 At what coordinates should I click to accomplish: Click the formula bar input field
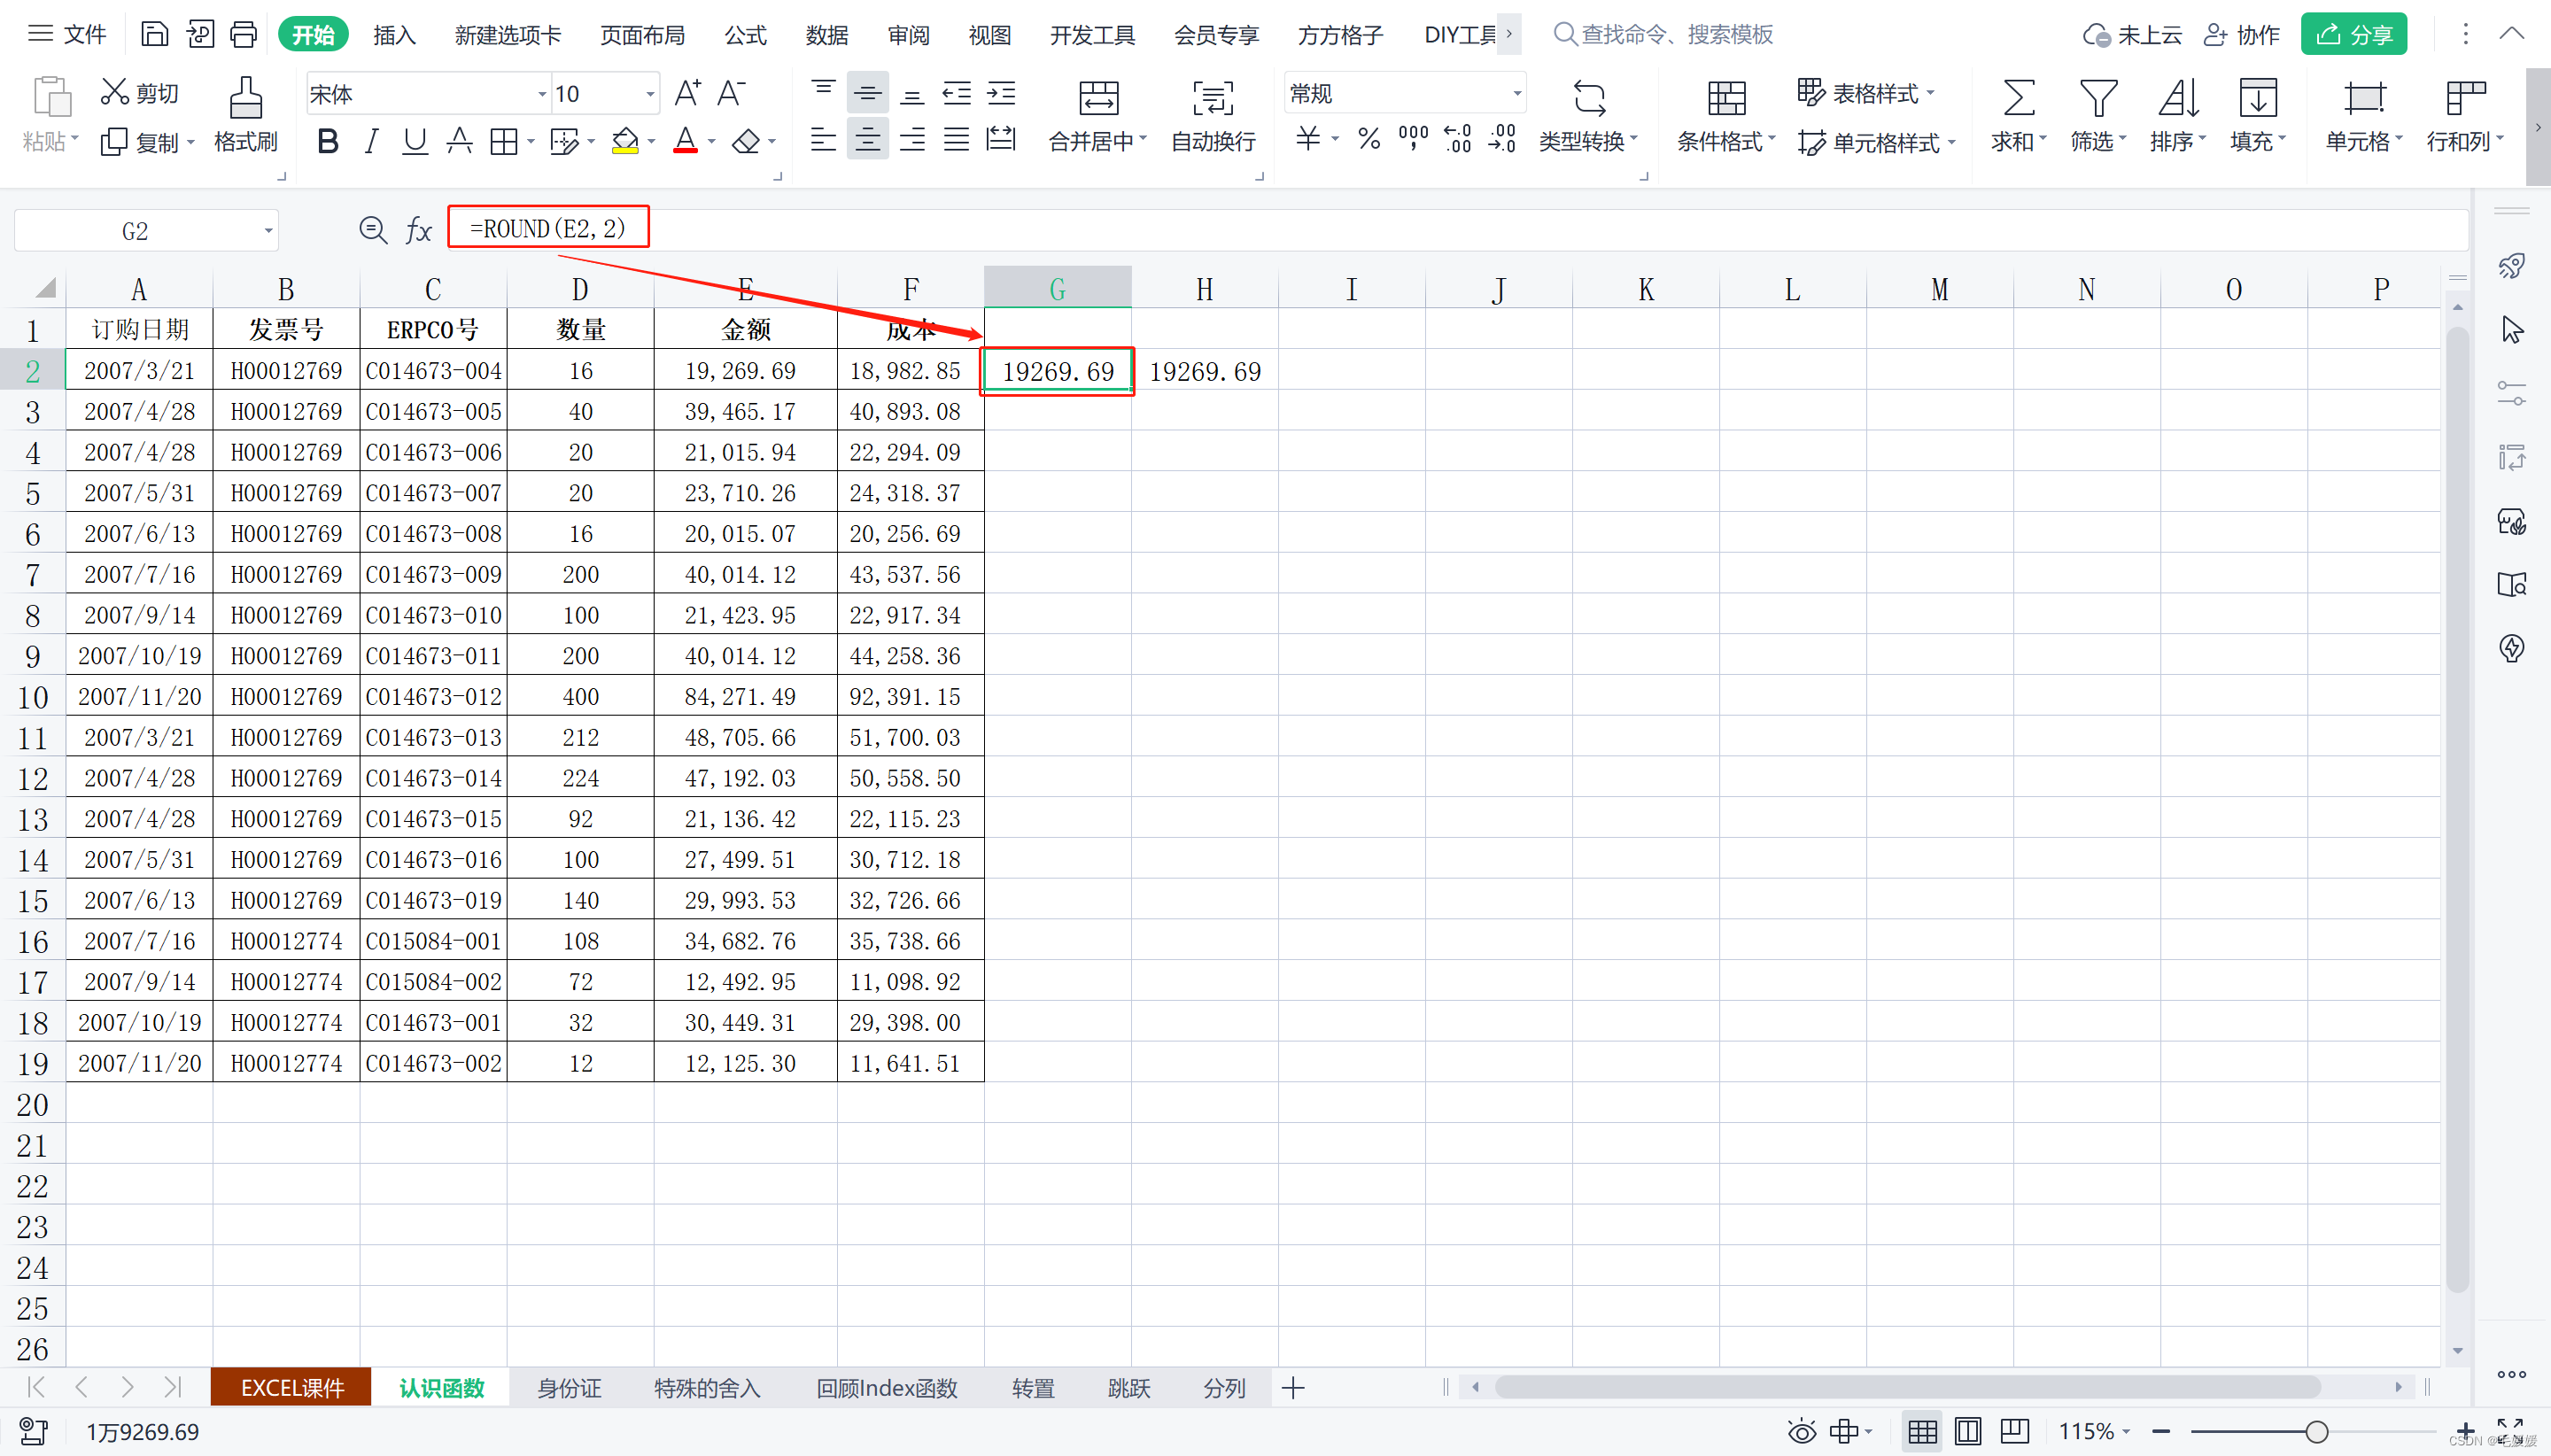1456,229
